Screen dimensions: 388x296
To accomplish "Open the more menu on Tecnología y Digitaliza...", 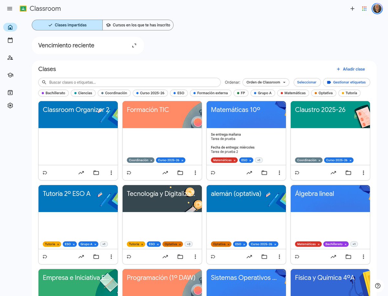I will coord(195,257).
